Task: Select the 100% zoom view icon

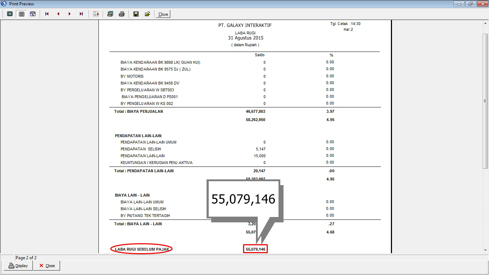Action: coord(21,14)
